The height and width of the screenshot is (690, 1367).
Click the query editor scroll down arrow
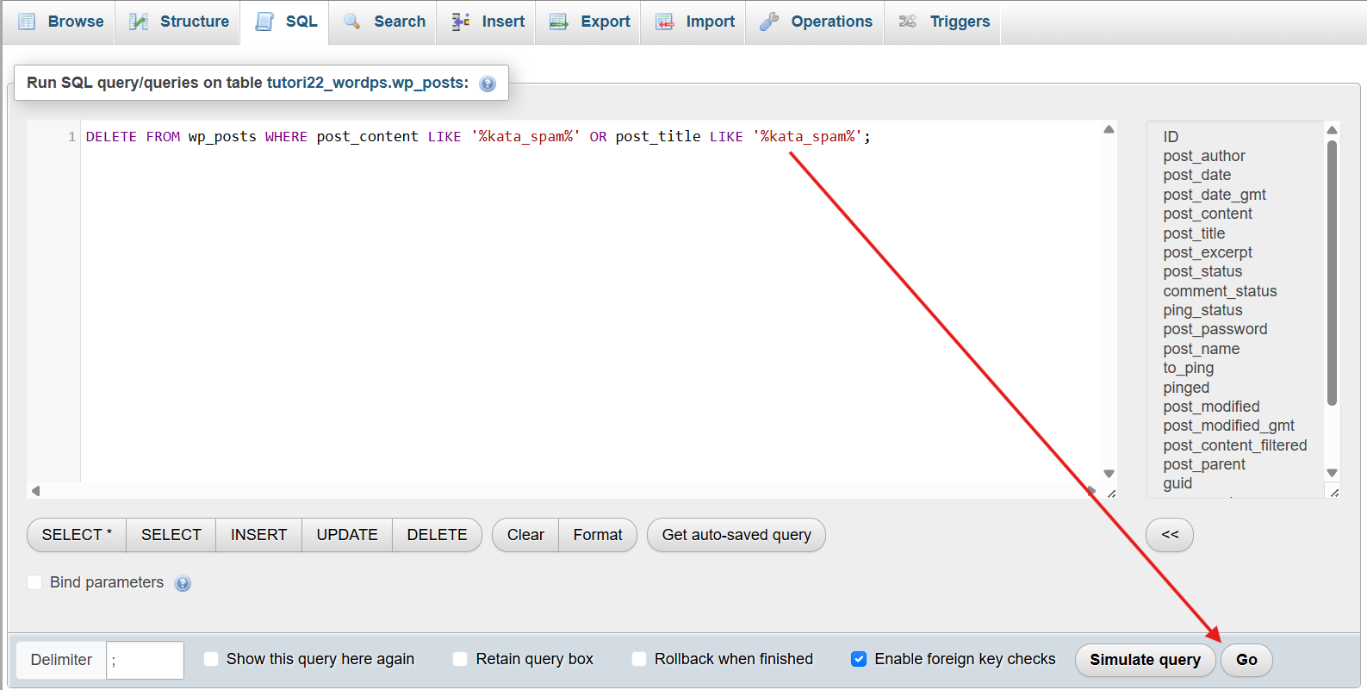1109,474
